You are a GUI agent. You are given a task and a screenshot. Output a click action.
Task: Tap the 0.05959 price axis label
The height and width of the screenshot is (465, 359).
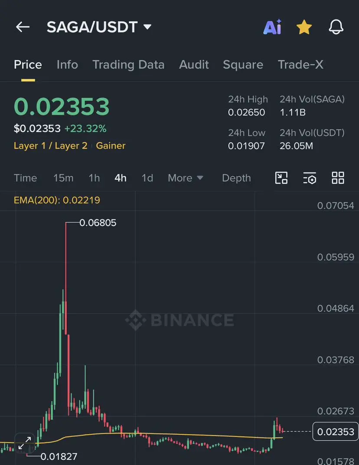pyautogui.click(x=336, y=257)
